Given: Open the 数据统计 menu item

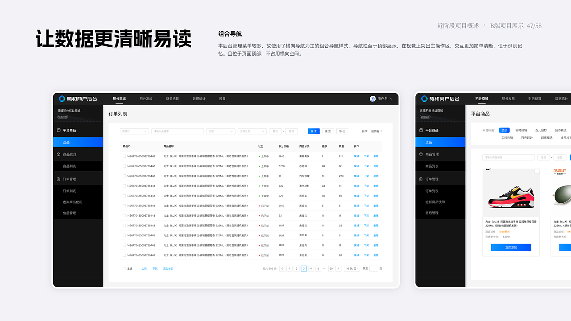Looking at the screenshot, I should pos(199,99).
